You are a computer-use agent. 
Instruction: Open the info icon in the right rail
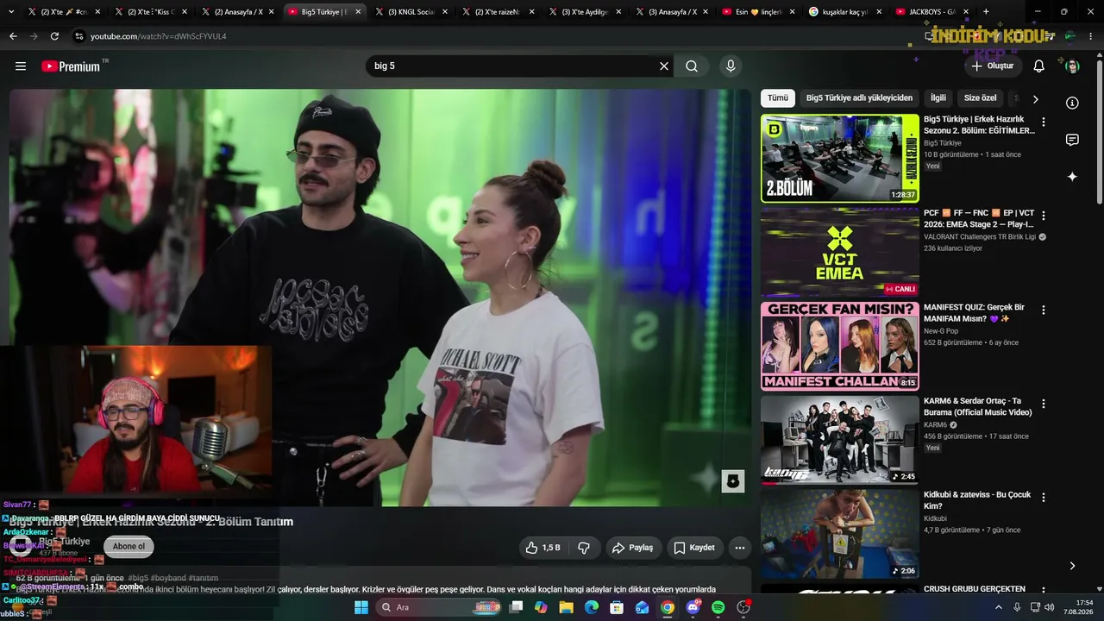pyautogui.click(x=1072, y=103)
